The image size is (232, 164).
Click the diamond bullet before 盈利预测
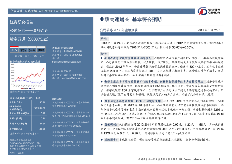[x=102, y=125]
